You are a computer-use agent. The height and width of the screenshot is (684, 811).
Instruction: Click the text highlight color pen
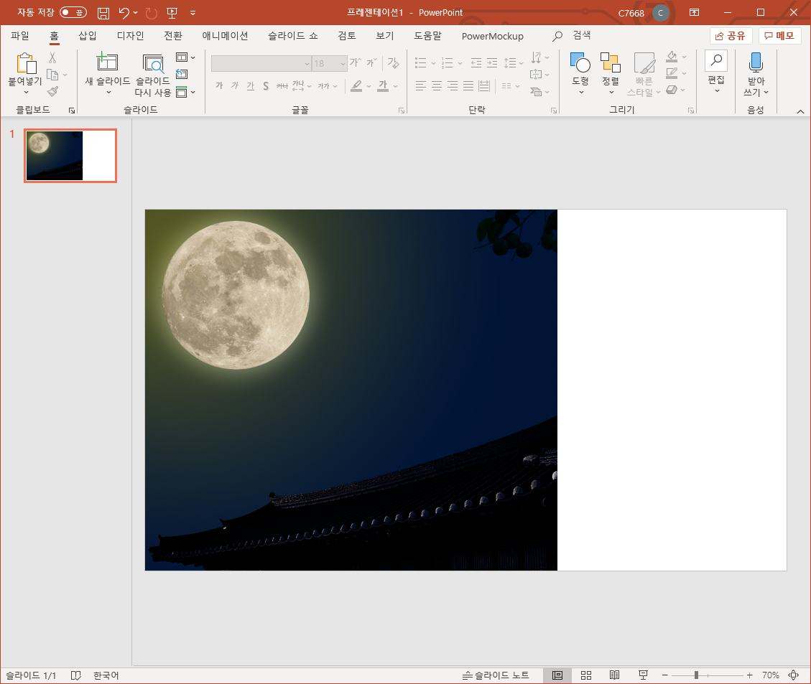tap(356, 85)
